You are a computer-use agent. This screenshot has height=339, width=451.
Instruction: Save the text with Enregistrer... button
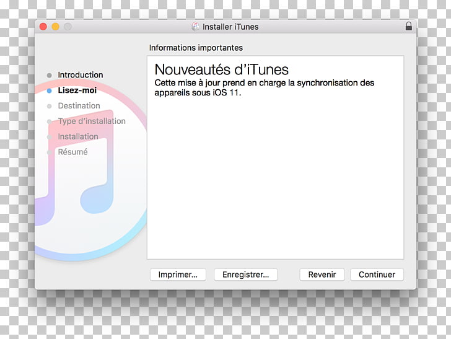click(245, 275)
